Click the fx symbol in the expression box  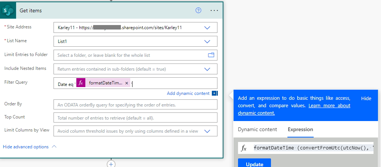tap(244, 148)
